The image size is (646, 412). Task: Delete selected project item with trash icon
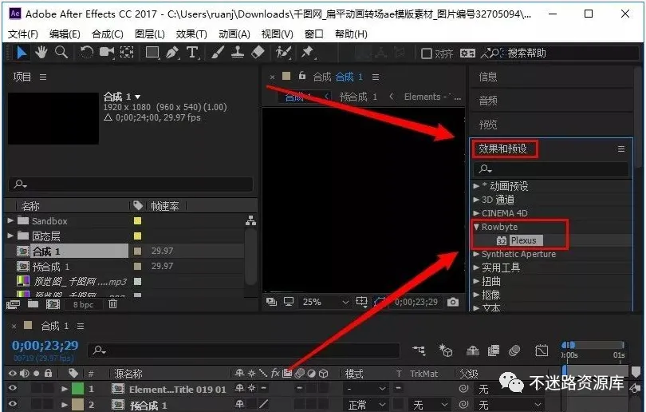pos(112,304)
